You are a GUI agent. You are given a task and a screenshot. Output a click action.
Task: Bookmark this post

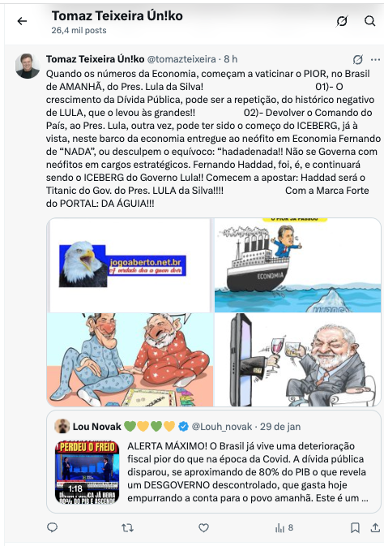coord(355,528)
